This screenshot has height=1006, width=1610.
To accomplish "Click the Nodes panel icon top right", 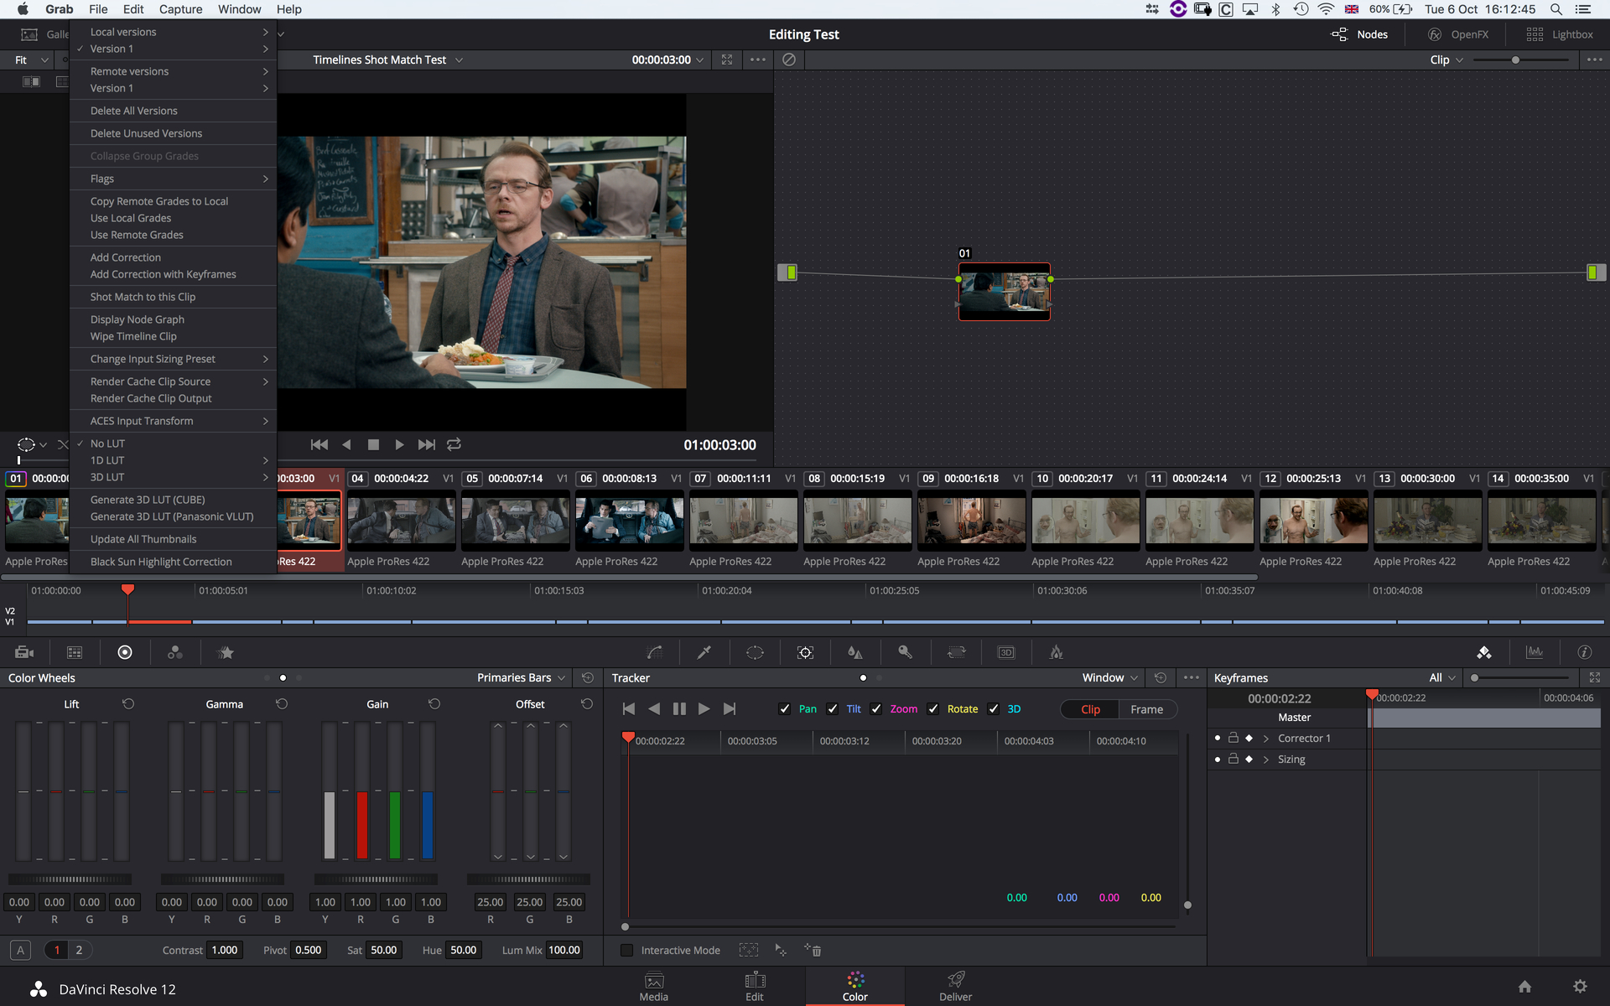I will 1341,33.
